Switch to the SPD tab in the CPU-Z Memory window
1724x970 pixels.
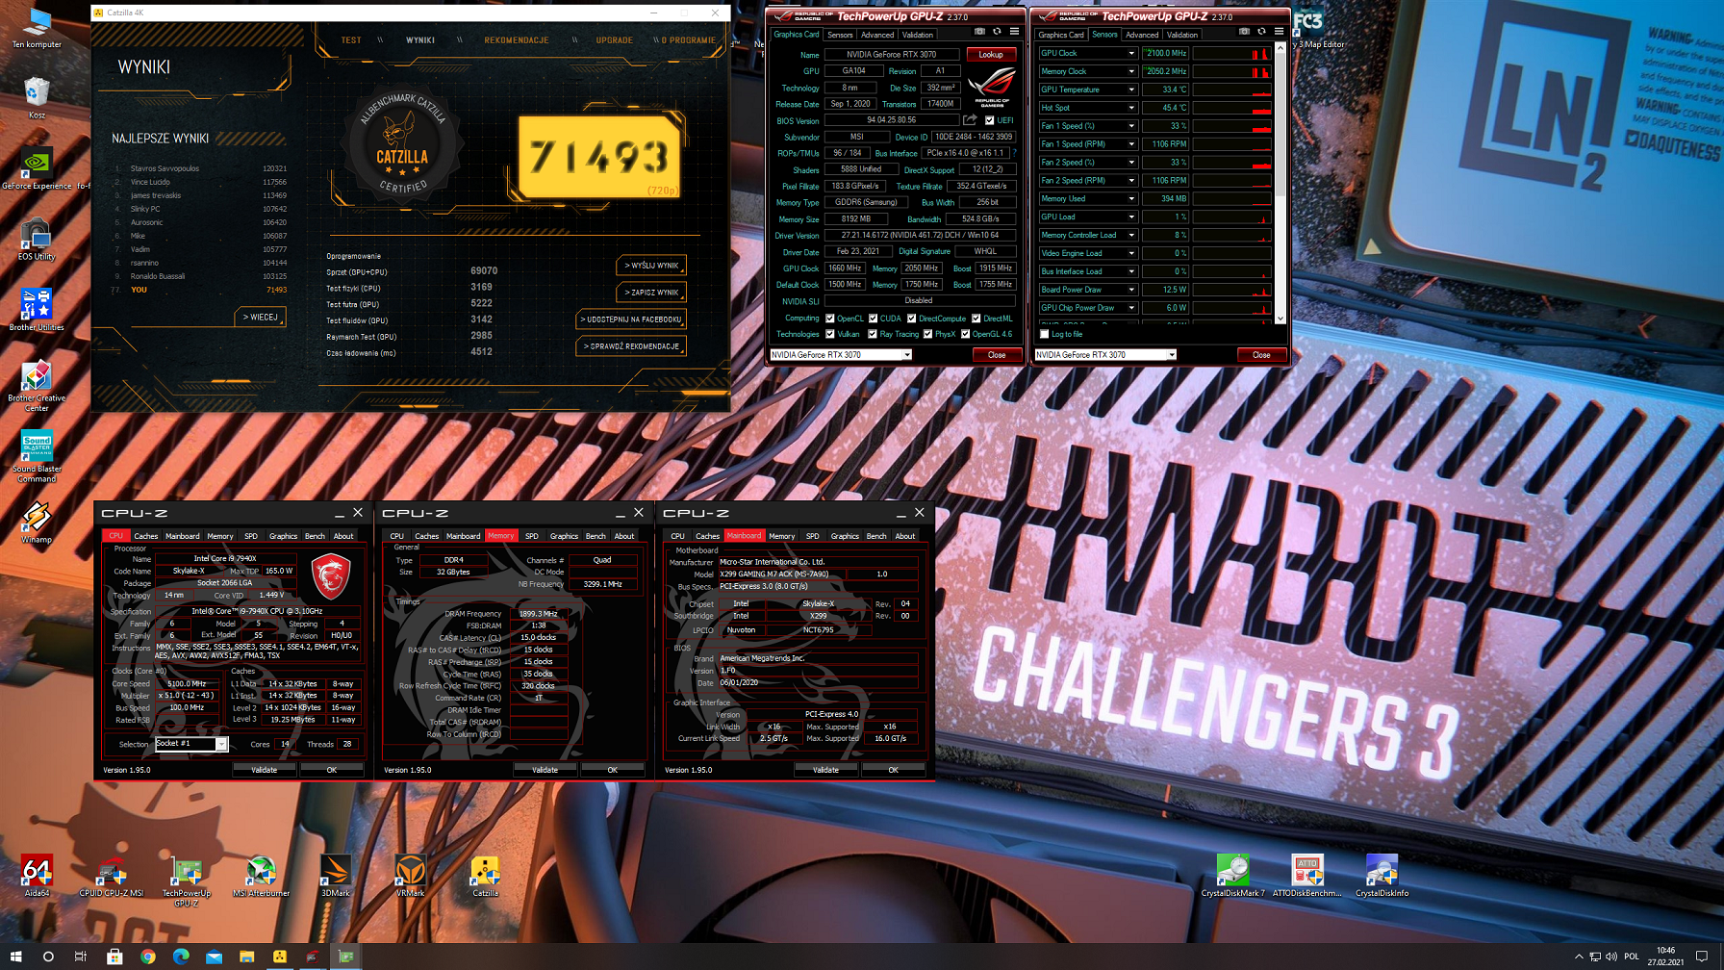532,536
